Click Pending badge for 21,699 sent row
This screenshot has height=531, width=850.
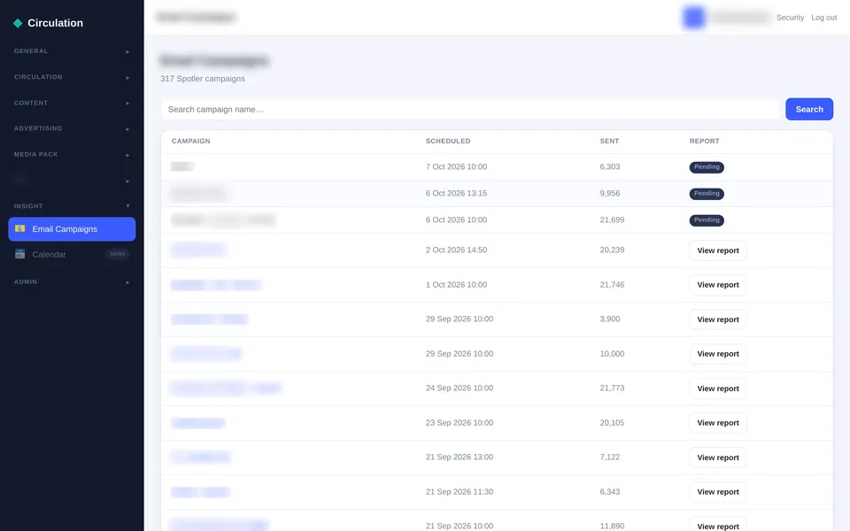pos(707,220)
